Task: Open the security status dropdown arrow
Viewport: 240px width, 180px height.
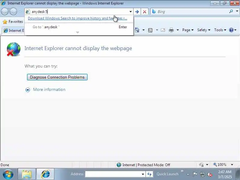Action: click(x=207, y=165)
